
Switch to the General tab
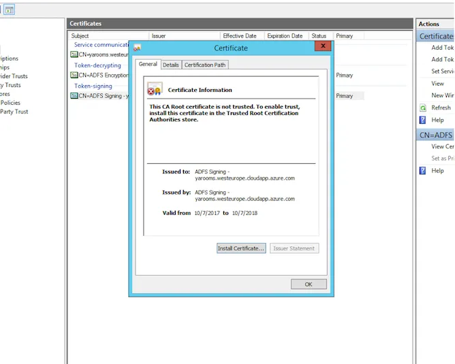click(x=148, y=64)
